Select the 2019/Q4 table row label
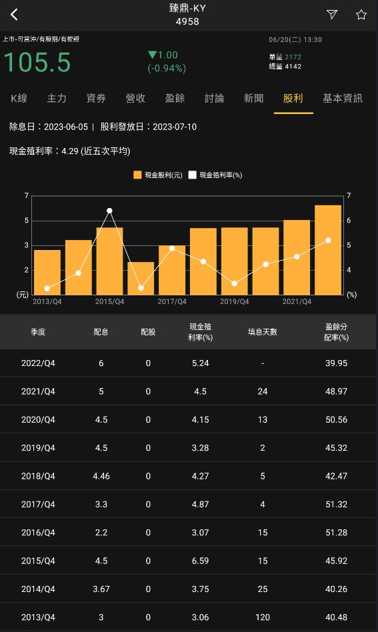Screen dimensions: 378x632 pos(38,448)
